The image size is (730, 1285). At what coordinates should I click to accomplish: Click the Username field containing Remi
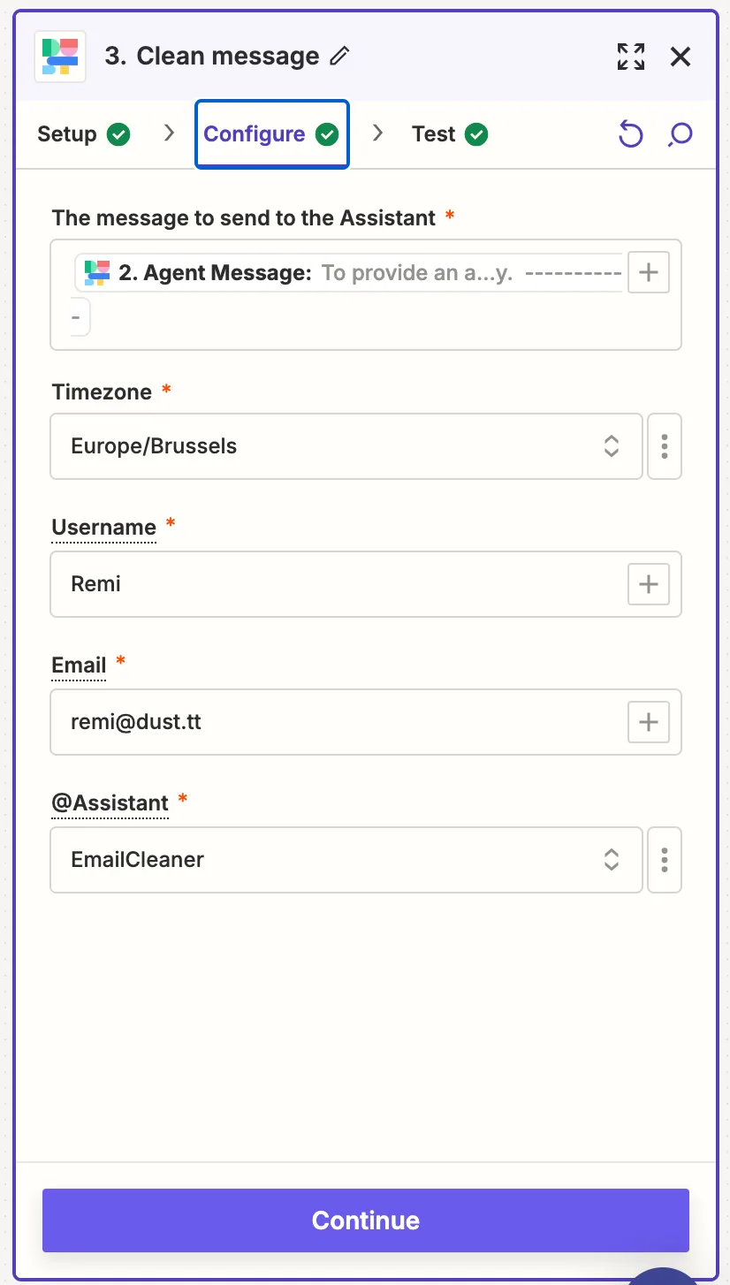pos(366,584)
